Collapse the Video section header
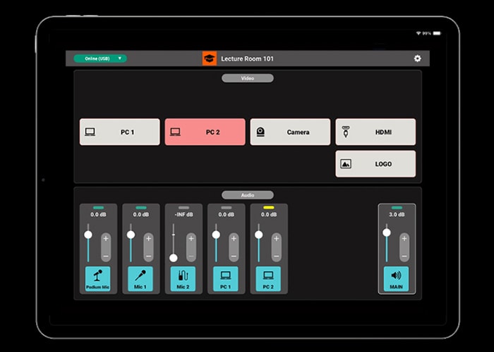This screenshot has width=494, height=352. pos(248,78)
